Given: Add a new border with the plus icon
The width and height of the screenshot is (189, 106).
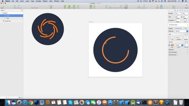Looking at the screenshot, I should point(188,42).
